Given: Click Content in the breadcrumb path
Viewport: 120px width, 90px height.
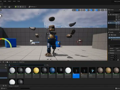Looking at the screenshot, I should click(14, 62).
